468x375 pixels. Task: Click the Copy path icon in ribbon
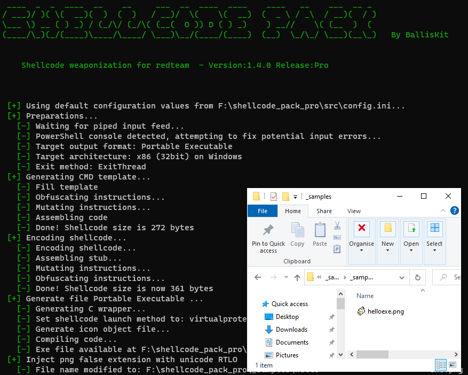337,238
